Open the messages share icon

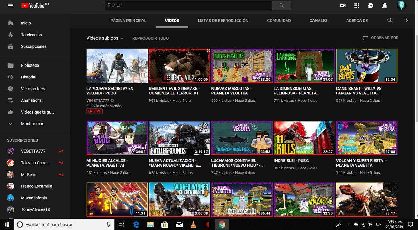coord(371,6)
